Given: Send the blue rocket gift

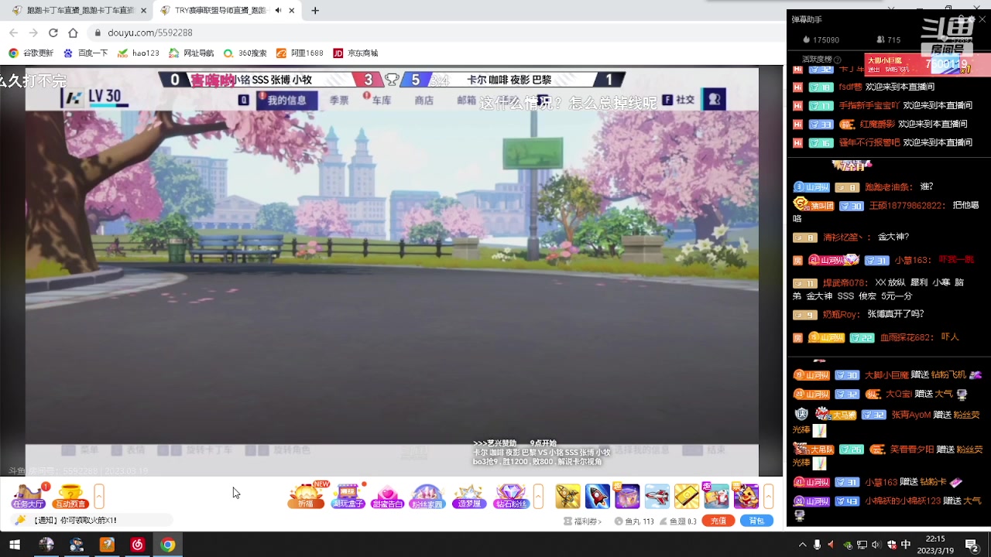Looking at the screenshot, I should pyautogui.click(x=597, y=496).
